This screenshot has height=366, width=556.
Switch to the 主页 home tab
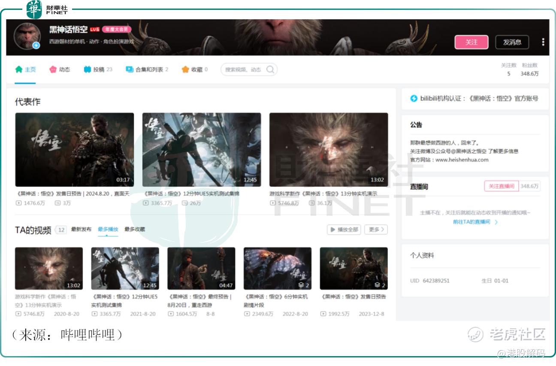pos(25,69)
